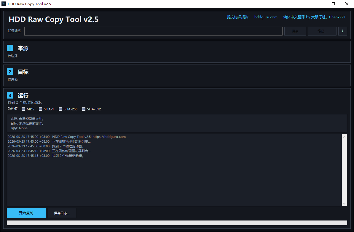Open the 笔记 notes dialog
This screenshot has height=232, width=354.
(322, 31)
